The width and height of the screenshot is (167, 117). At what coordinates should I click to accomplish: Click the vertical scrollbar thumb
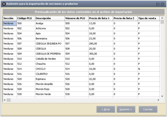pos(162,22)
